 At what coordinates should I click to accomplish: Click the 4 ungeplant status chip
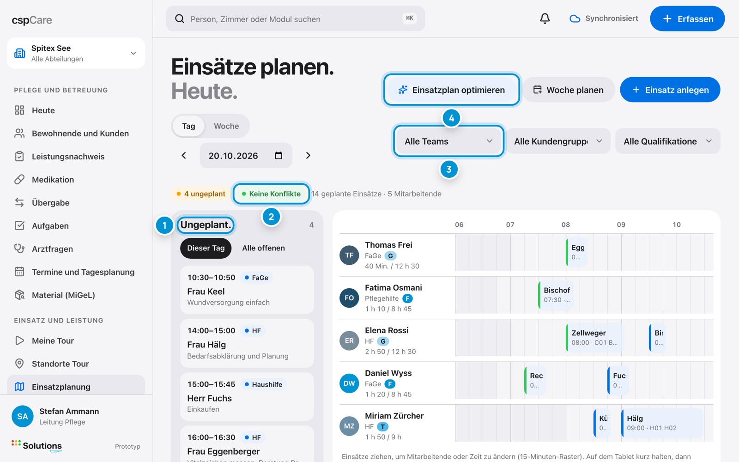pyautogui.click(x=201, y=194)
